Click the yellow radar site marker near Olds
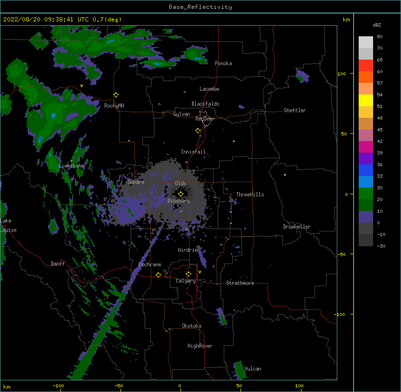 point(180,194)
